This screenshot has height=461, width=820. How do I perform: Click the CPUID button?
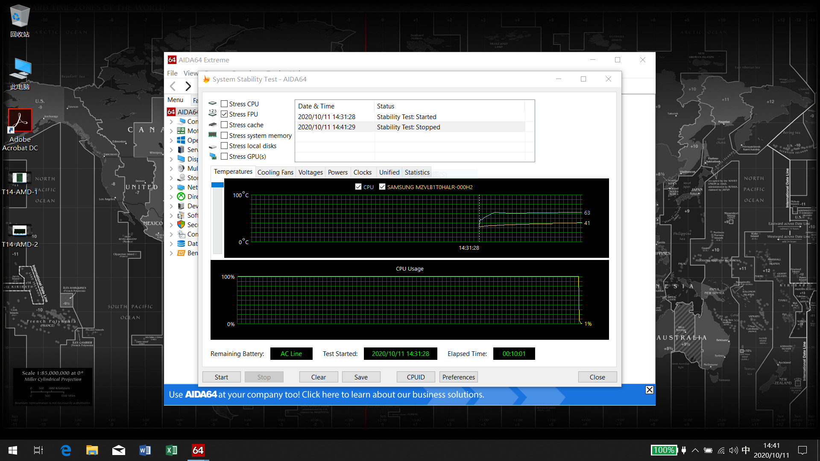[416, 377]
